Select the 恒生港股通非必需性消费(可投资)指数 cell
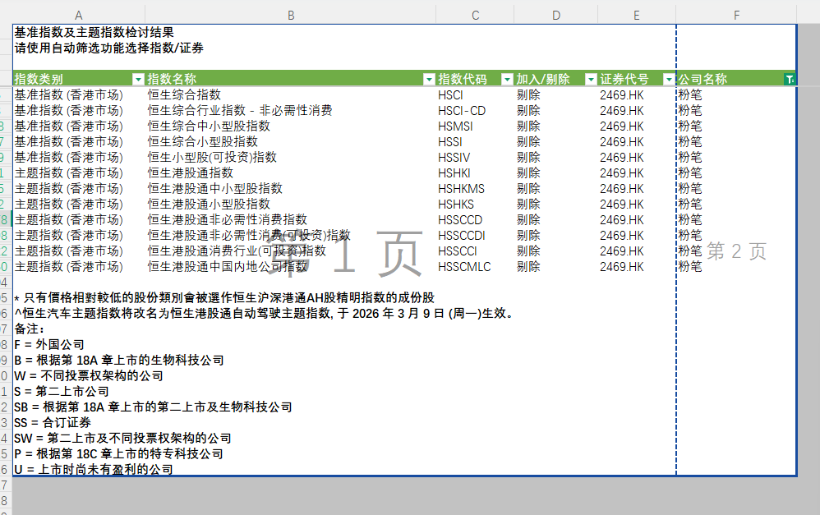Screen dimensions: 820x515 pos(249,235)
